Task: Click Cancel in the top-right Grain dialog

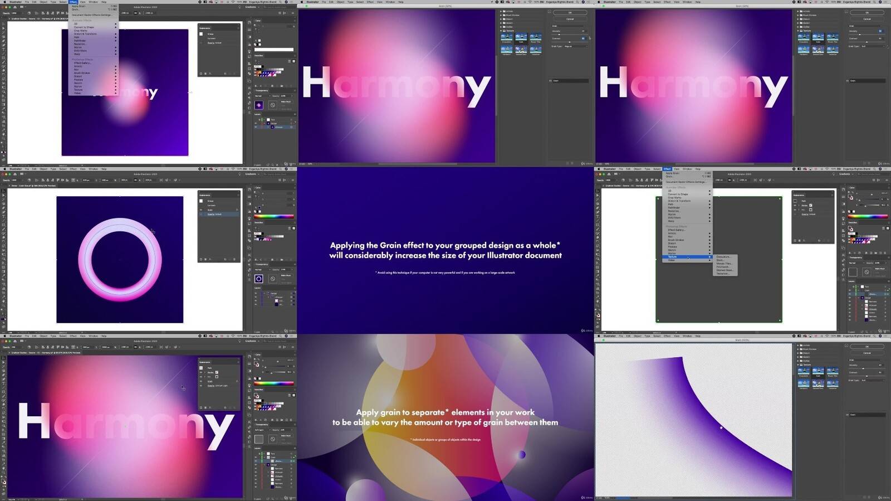Action: click(867, 19)
